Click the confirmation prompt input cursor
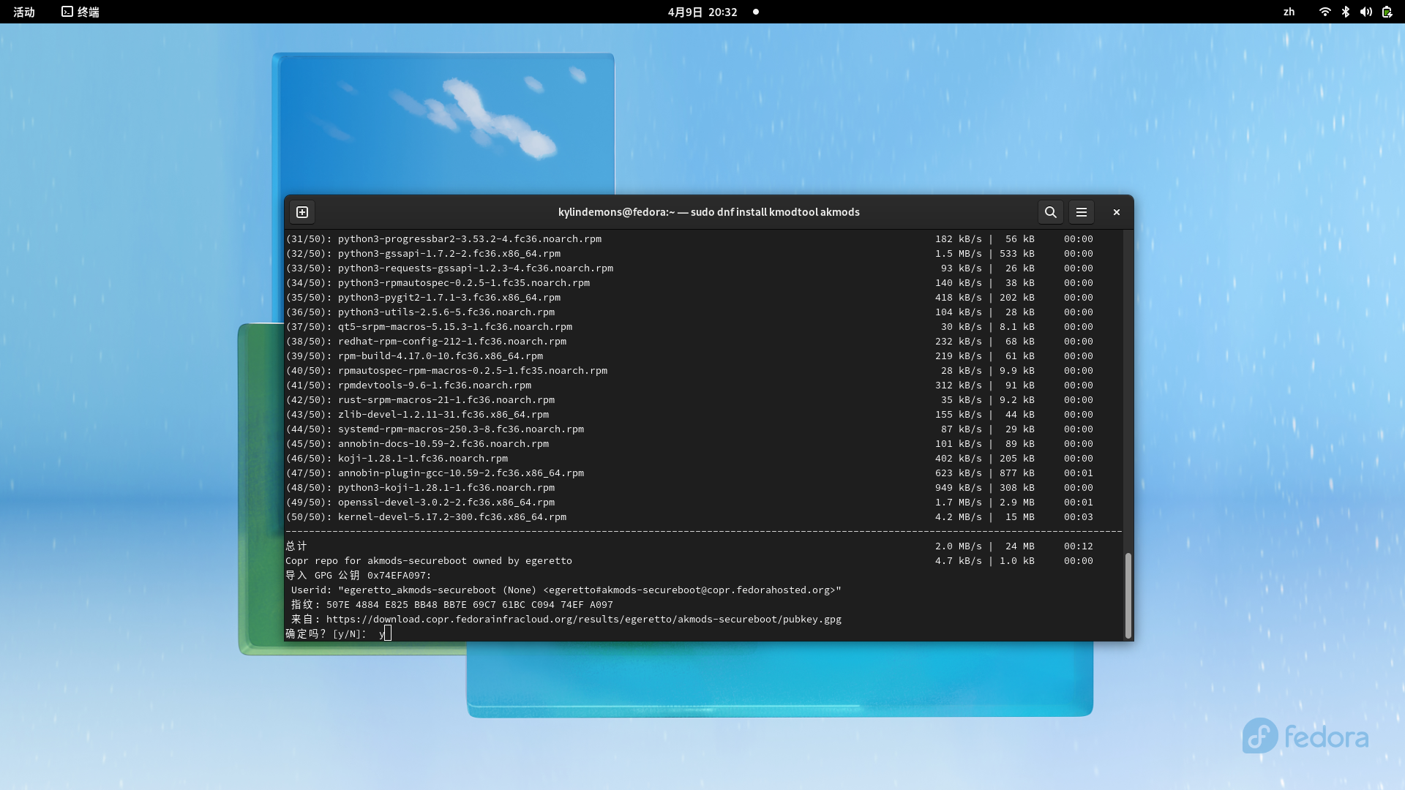 [387, 633]
